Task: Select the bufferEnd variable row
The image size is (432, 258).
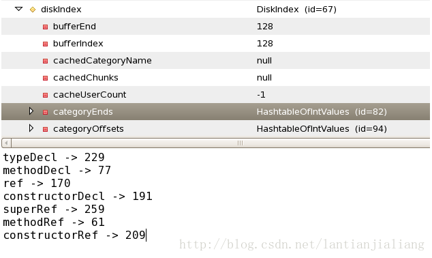Action: [215, 27]
